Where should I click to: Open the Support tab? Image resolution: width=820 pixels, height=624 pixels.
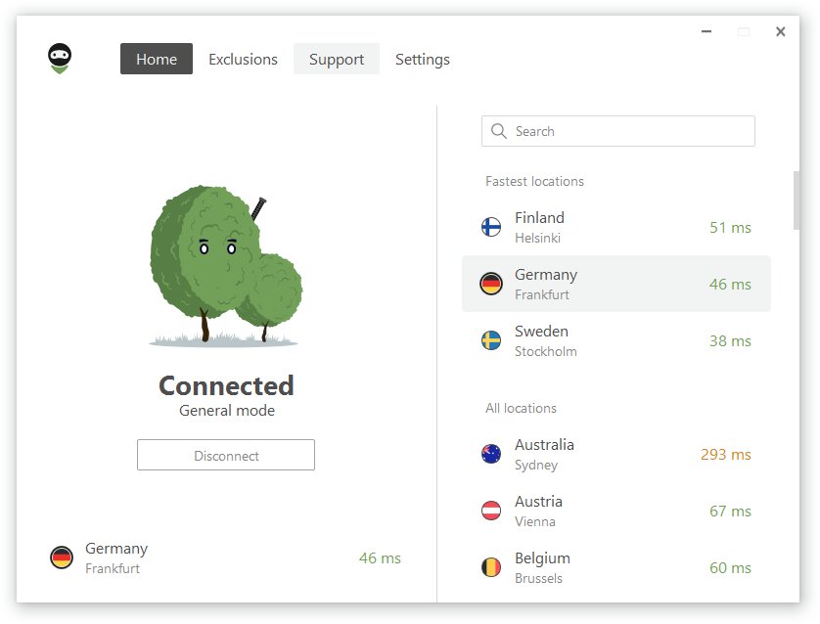point(337,59)
